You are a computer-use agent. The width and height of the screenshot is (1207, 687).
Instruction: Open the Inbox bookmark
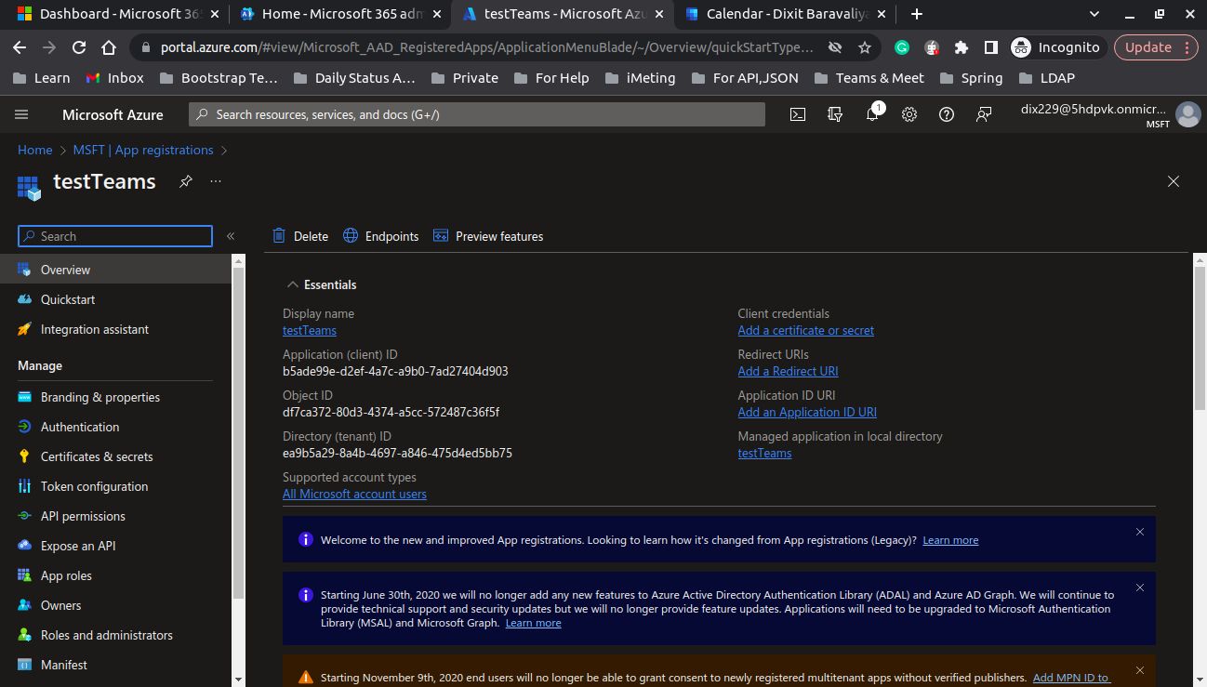(x=114, y=78)
